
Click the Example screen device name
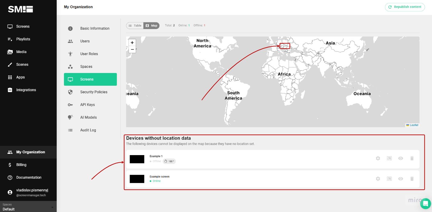coord(159,177)
